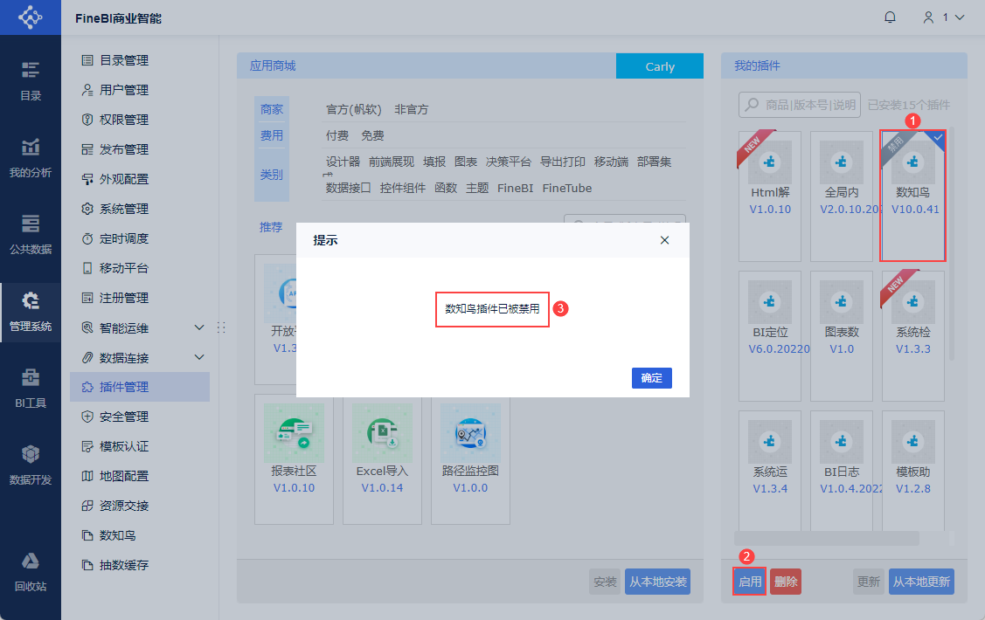Viewport: 985px width, 620px height.
Task: Close the 提示 dialog with X
Action: 664,240
